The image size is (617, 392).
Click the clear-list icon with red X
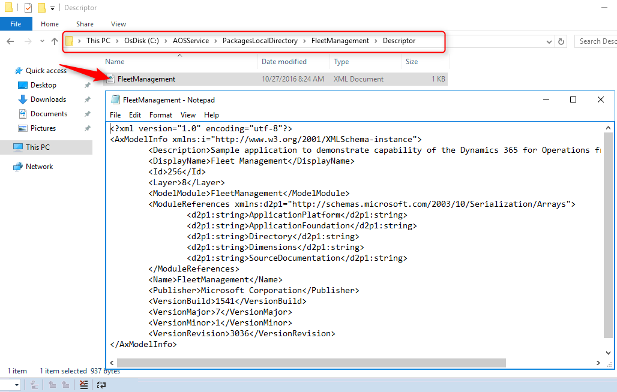click(83, 385)
